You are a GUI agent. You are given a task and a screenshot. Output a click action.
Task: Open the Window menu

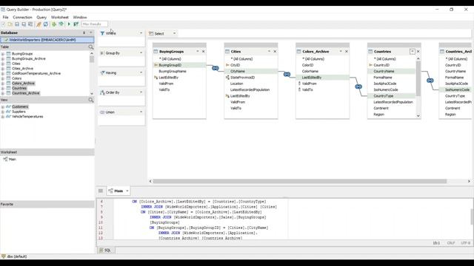pyautogui.click(x=80, y=17)
